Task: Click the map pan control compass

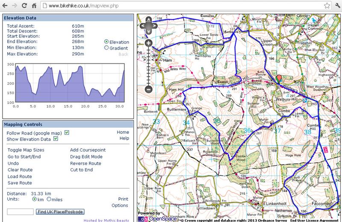Action: 148,25
